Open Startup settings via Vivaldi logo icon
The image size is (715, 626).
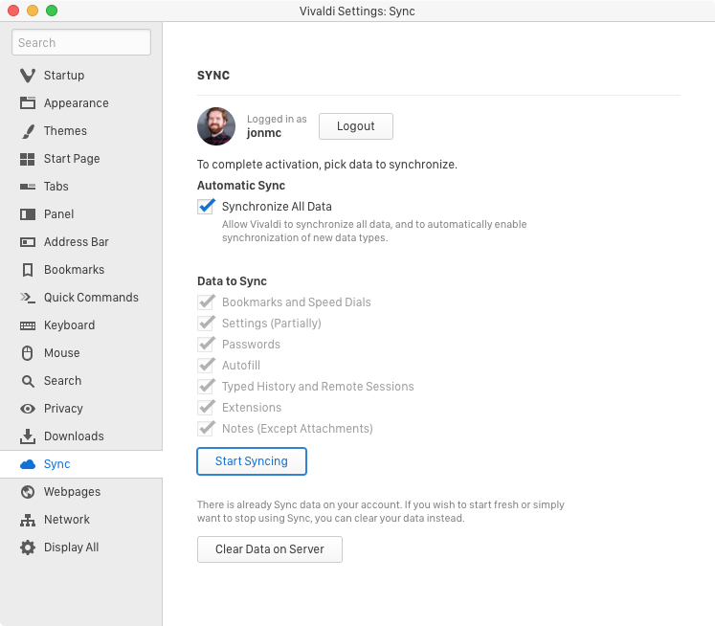coord(28,76)
